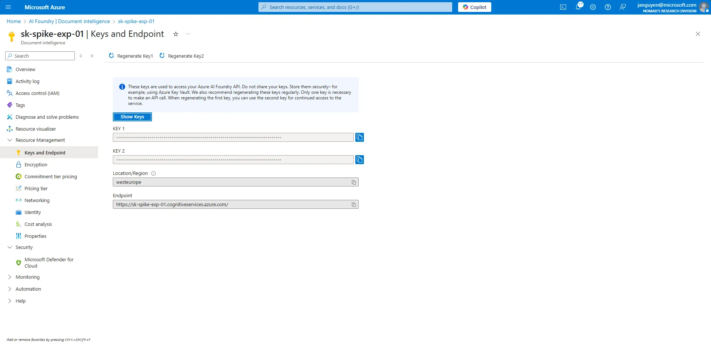
Task: Open the feedback icon in header
Action: point(623,7)
